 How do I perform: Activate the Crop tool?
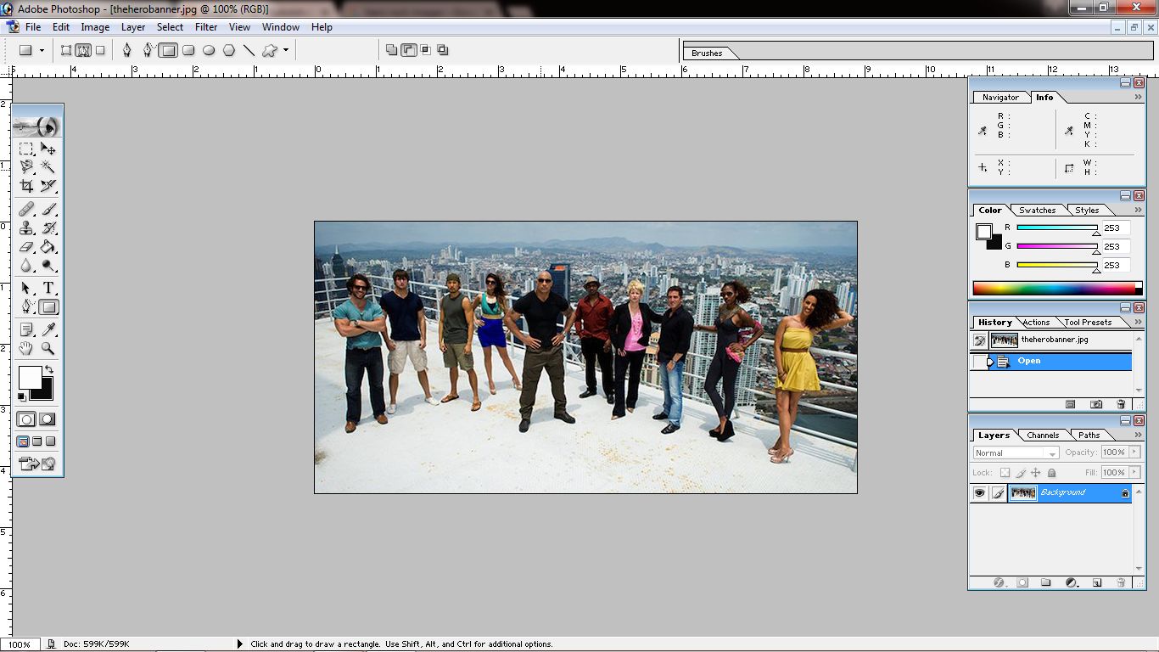[x=27, y=187]
